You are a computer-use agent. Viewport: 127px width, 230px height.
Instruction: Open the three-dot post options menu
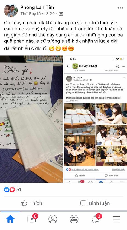click(x=120, y=8)
